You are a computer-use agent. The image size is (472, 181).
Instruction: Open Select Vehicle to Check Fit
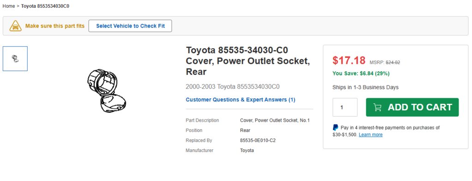[x=130, y=26]
